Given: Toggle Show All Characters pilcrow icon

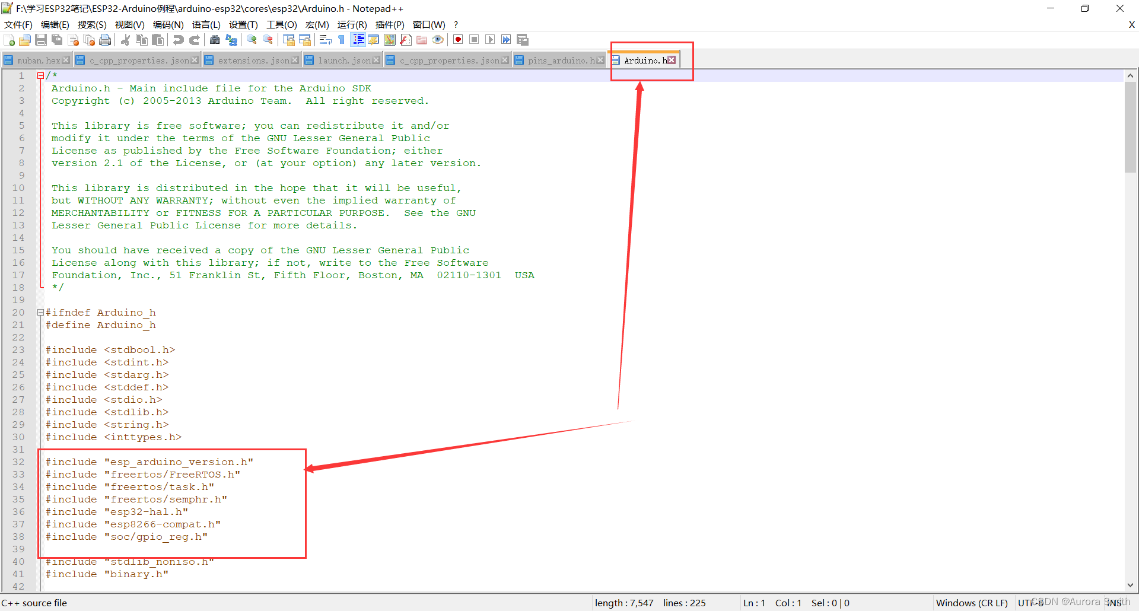Looking at the screenshot, I should 342,40.
